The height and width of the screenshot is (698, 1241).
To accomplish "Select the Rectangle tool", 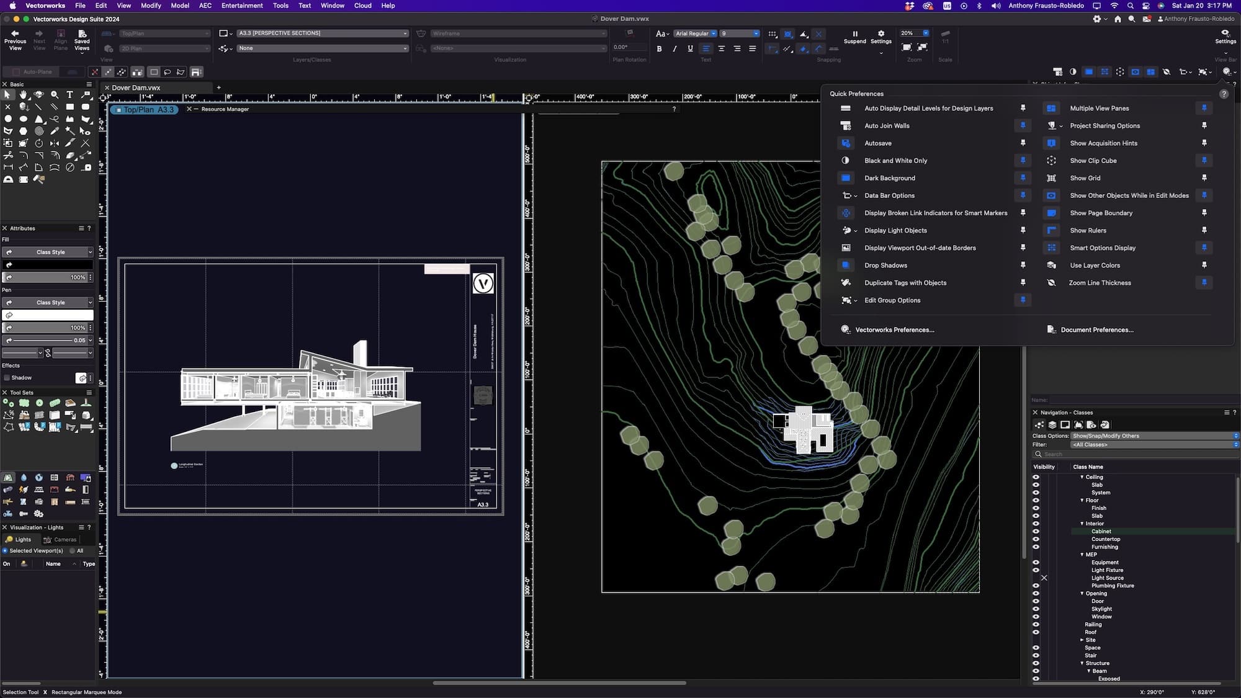I will coord(69,107).
